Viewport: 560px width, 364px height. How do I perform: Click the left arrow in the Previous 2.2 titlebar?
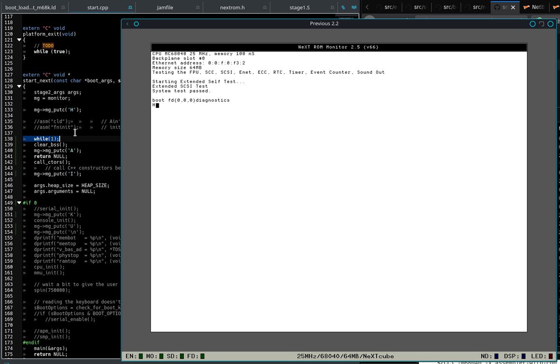coord(127,23)
